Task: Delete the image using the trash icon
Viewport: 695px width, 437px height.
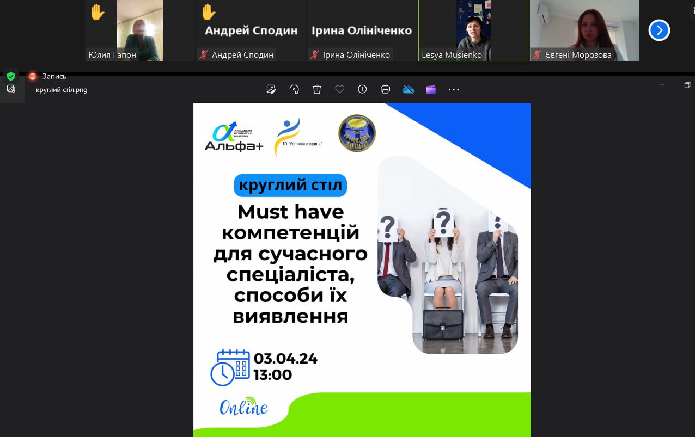Action: pyautogui.click(x=317, y=89)
